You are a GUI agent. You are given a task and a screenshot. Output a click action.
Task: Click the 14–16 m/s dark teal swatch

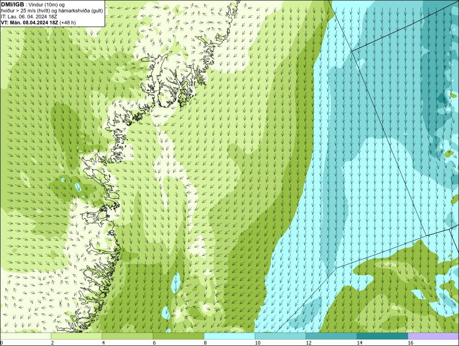click(x=382, y=336)
